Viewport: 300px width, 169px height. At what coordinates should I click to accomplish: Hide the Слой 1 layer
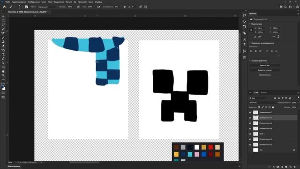pos(250,134)
